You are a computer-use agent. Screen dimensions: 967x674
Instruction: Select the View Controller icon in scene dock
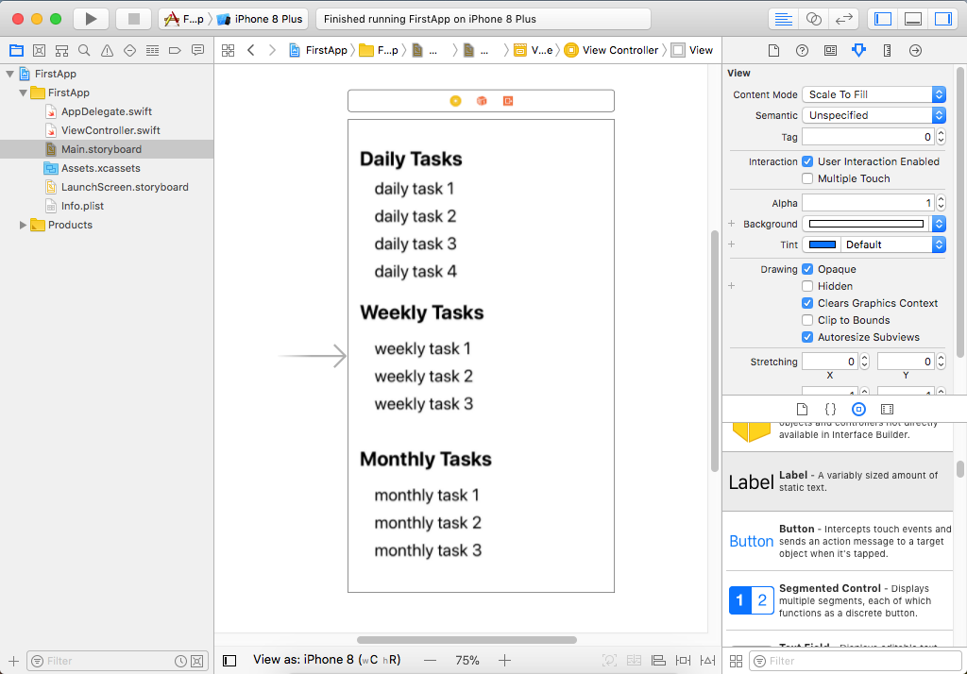click(455, 101)
